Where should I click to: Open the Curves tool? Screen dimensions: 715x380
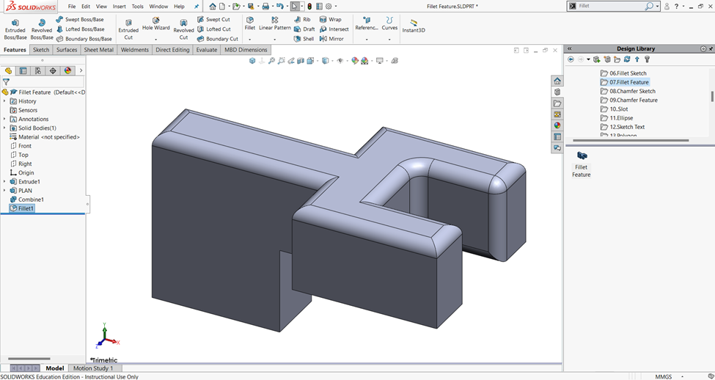click(x=389, y=23)
